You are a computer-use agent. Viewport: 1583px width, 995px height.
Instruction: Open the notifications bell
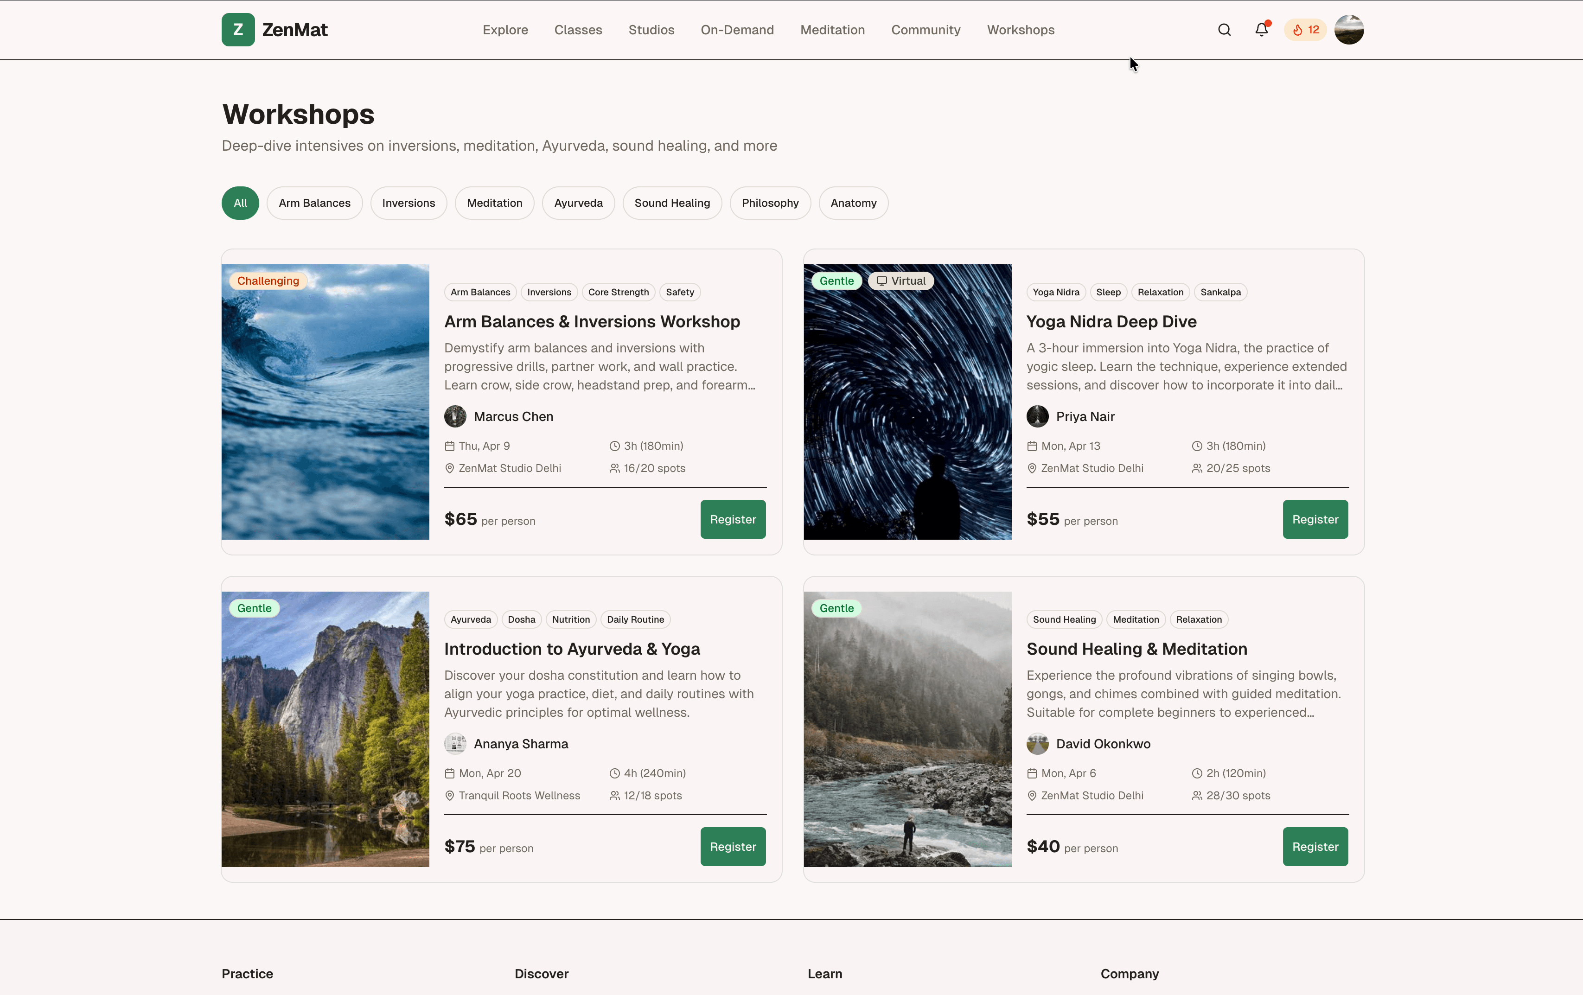pos(1261,30)
